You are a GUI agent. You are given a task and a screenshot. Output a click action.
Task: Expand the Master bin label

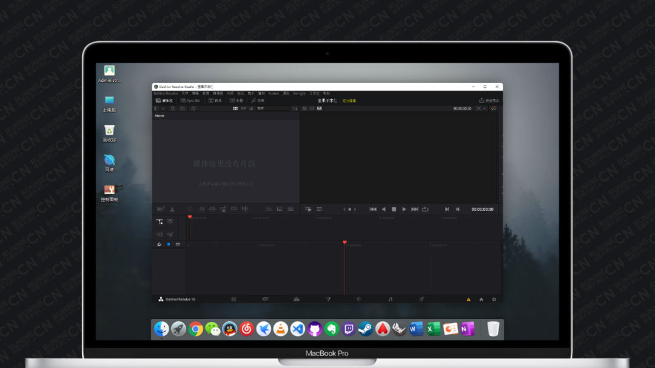tap(160, 114)
